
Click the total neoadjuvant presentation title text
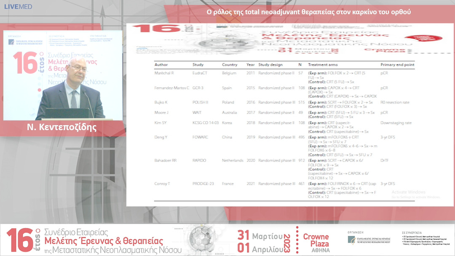(308, 12)
